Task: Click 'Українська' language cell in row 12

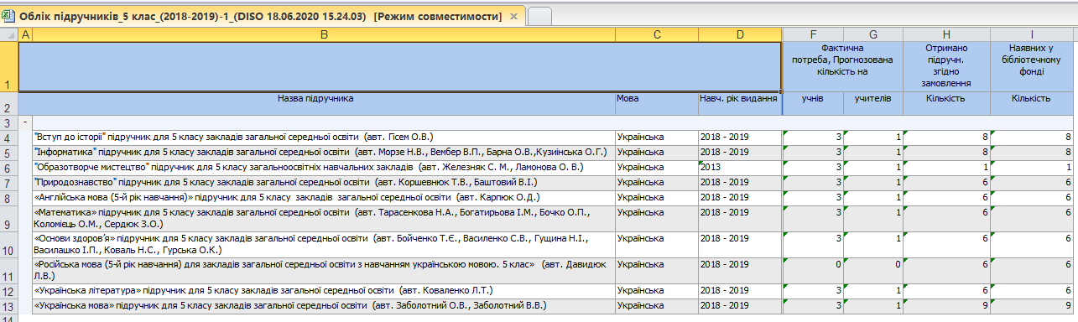Action: [x=656, y=292]
